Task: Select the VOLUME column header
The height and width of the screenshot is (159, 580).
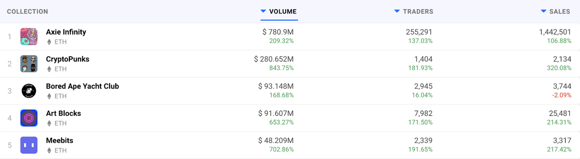Action: [x=283, y=11]
